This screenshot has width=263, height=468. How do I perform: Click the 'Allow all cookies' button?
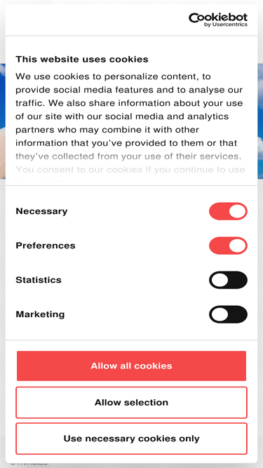click(132, 366)
